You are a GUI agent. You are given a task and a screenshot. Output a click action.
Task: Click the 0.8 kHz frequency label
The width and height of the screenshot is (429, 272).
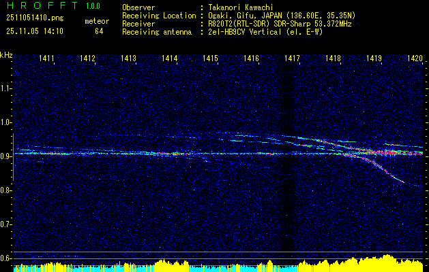tap(5, 190)
